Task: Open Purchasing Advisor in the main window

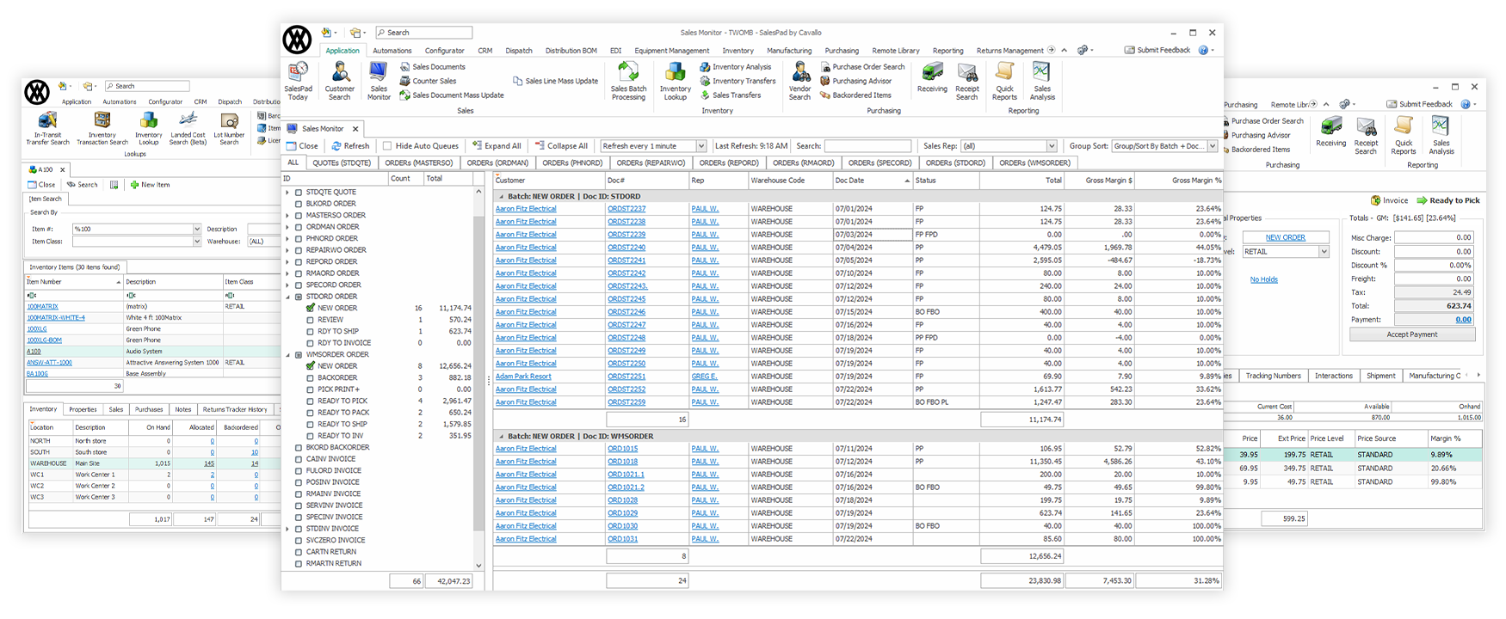Action: [855, 81]
